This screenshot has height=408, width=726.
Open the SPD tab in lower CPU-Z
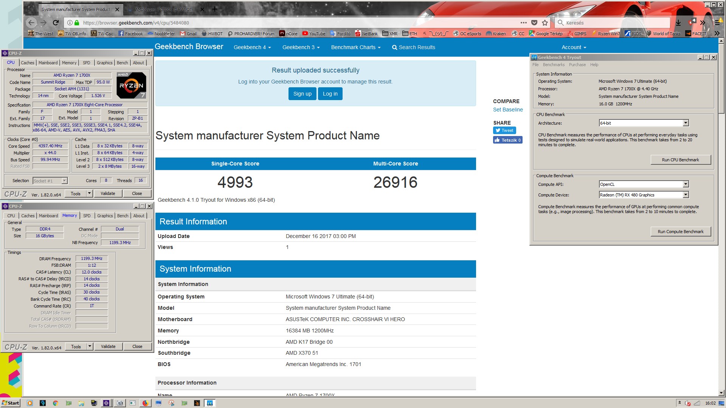(87, 216)
